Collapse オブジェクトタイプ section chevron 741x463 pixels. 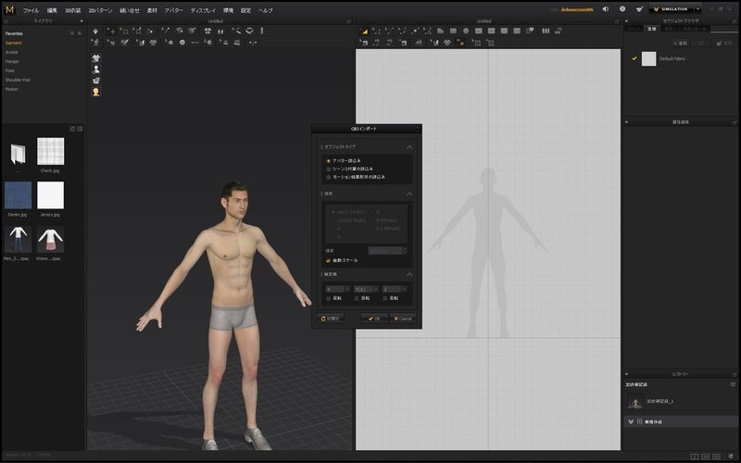(x=409, y=147)
